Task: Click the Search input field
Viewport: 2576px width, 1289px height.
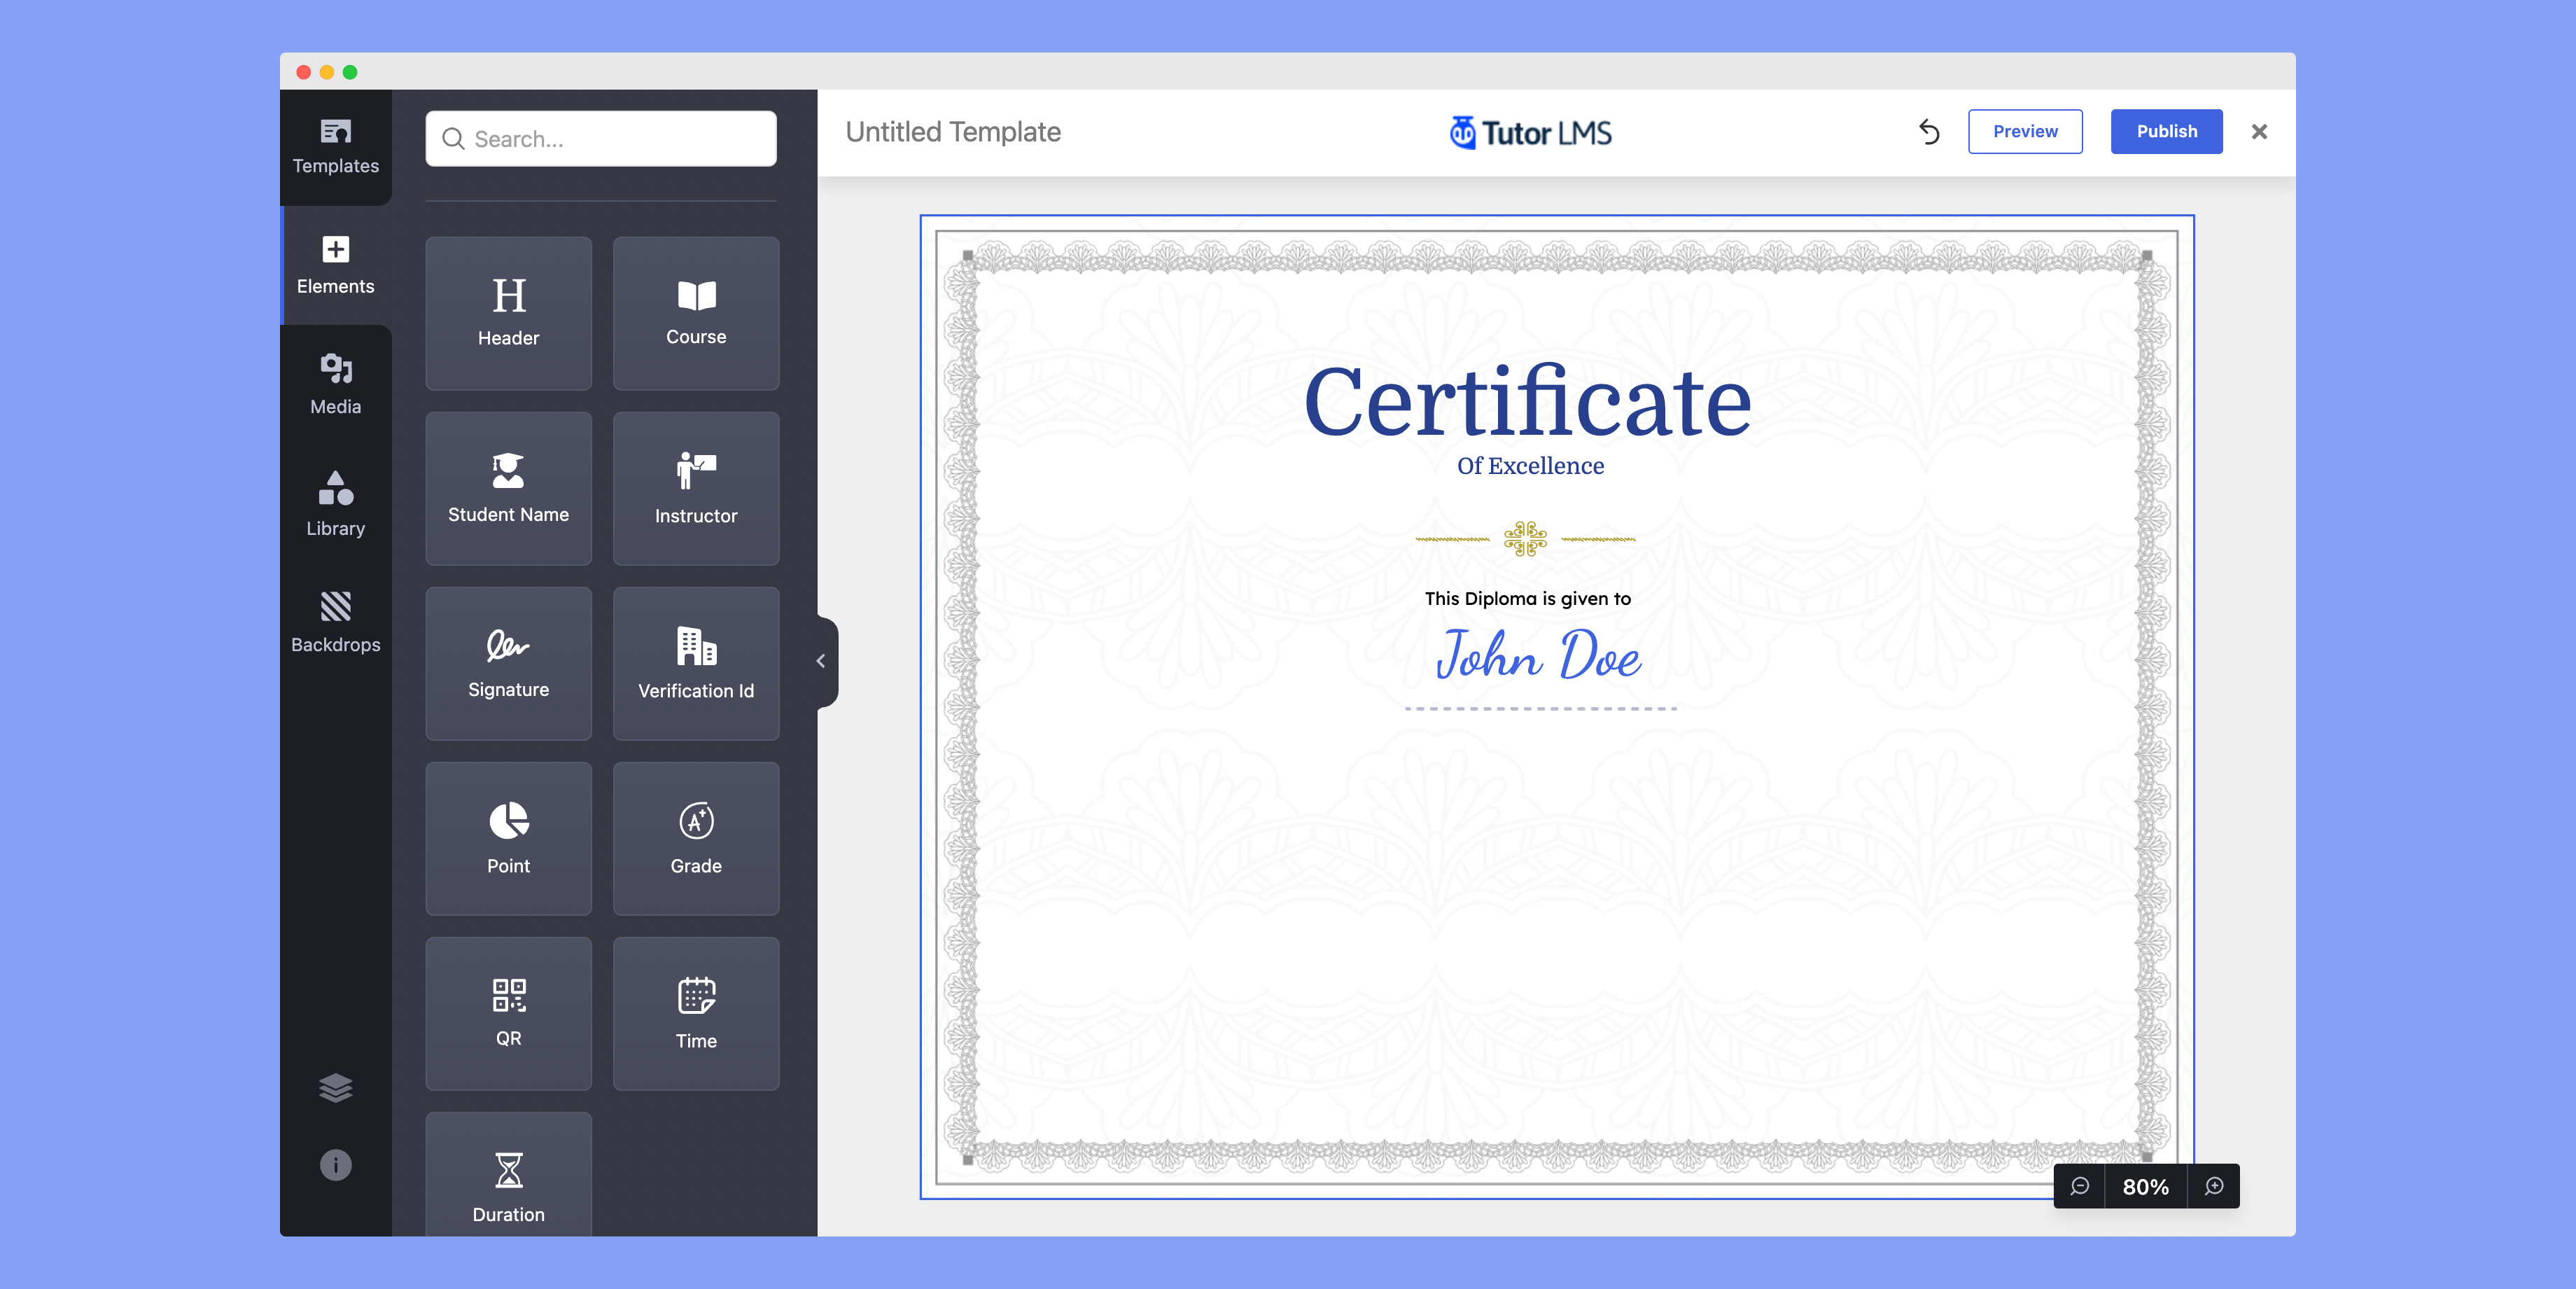Action: [x=603, y=137]
